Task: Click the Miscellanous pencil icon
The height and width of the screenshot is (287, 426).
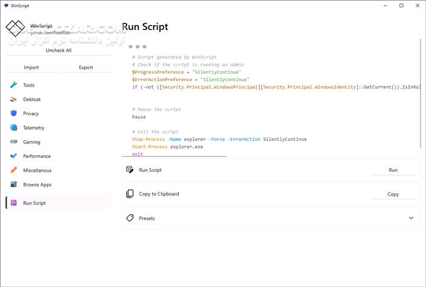Action: pos(13,170)
